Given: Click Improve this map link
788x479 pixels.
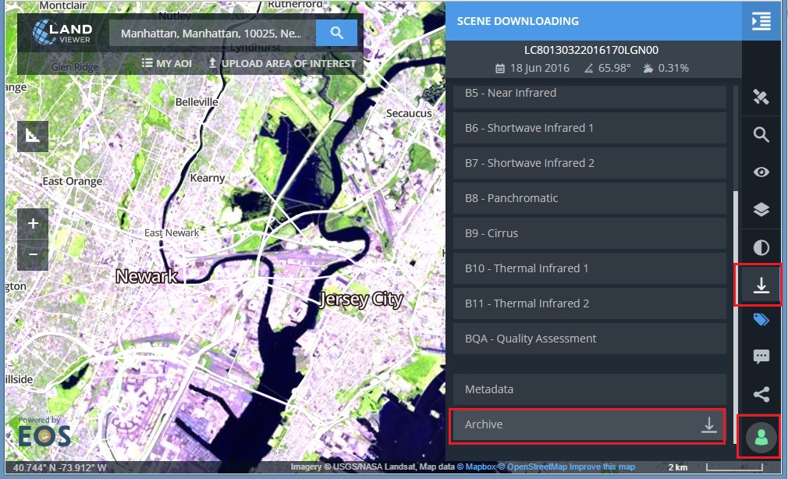Looking at the screenshot, I should [602, 467].
